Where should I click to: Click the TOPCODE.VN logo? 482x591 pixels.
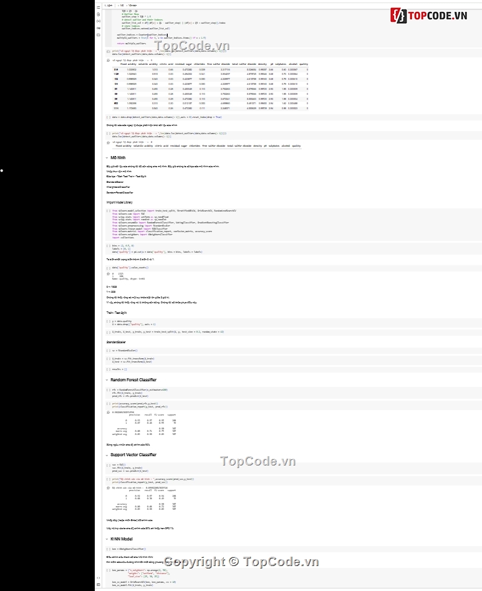[428, 16]
